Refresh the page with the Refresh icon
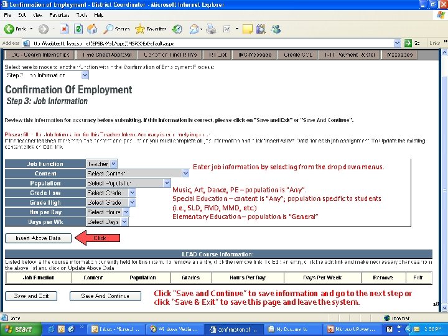Image resolution: width=448 pixels, height=336 pixels. 78,29
